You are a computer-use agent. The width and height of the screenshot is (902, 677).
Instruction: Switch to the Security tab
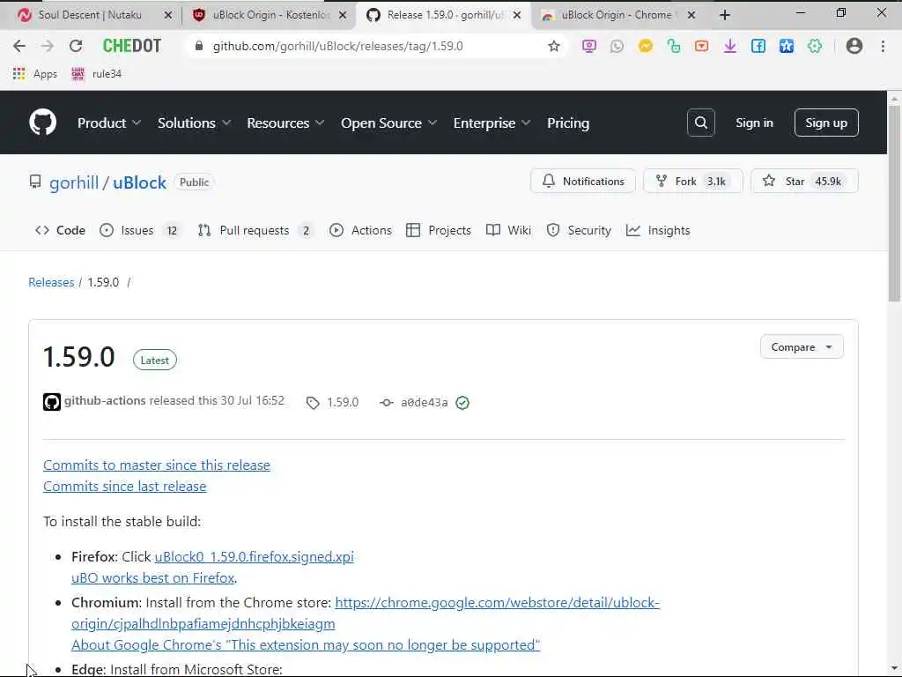[x=579, y=230]
